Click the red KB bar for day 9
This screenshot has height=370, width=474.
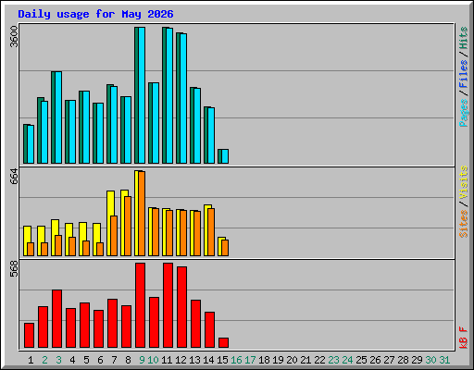(x=141, y=305)
